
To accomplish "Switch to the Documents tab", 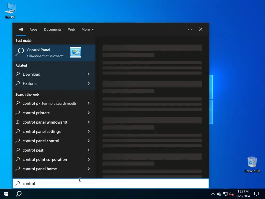I will pos(53,30).
